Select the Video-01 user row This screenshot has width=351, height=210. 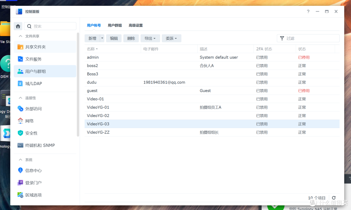click(x=212, y=99)
